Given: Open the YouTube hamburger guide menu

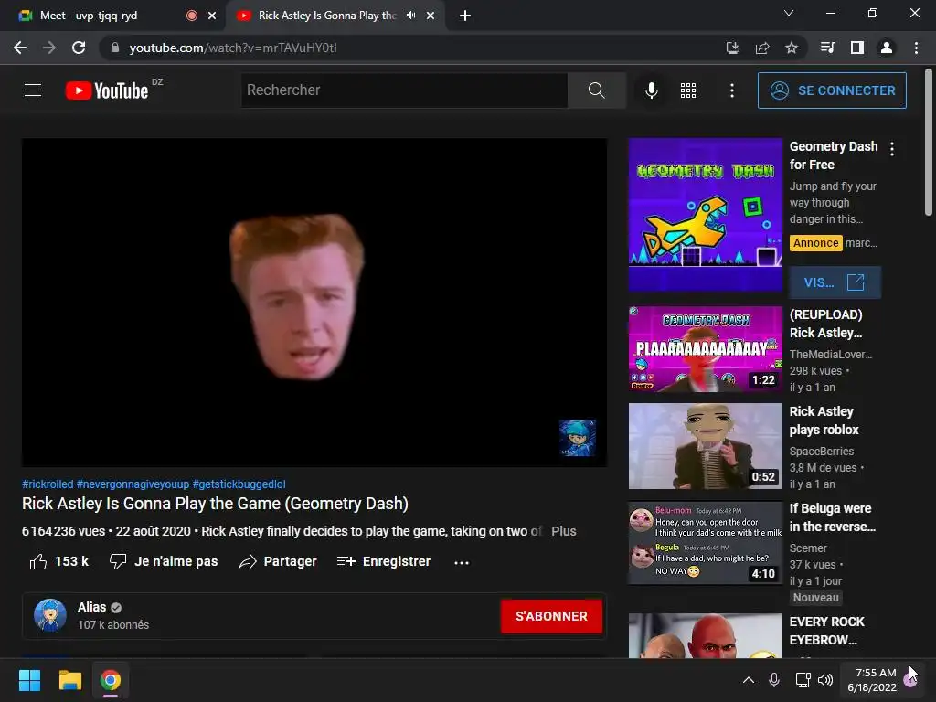Looking at the screenshot, I should coord(33,90).
